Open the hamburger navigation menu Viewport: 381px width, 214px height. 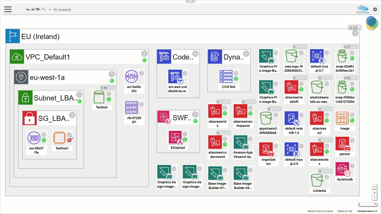(8, 10)
